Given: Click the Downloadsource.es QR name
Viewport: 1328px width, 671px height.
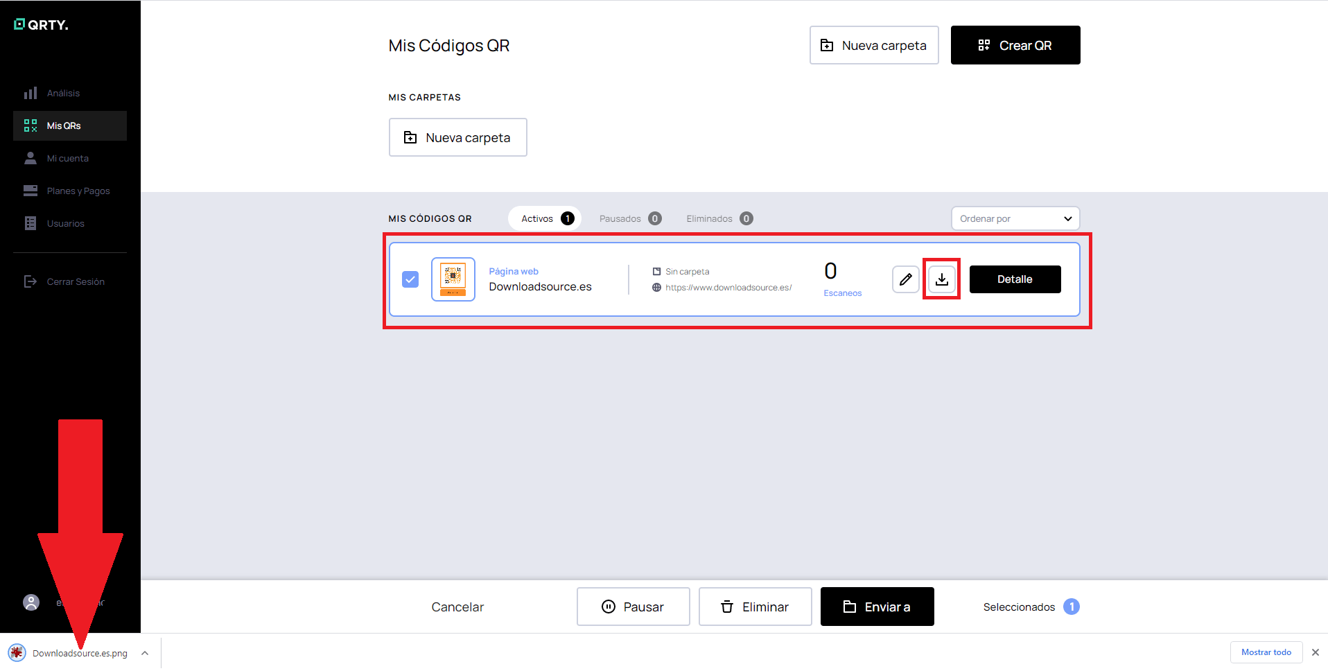Looking at the screenshot, I should click(x=540, y=287).
